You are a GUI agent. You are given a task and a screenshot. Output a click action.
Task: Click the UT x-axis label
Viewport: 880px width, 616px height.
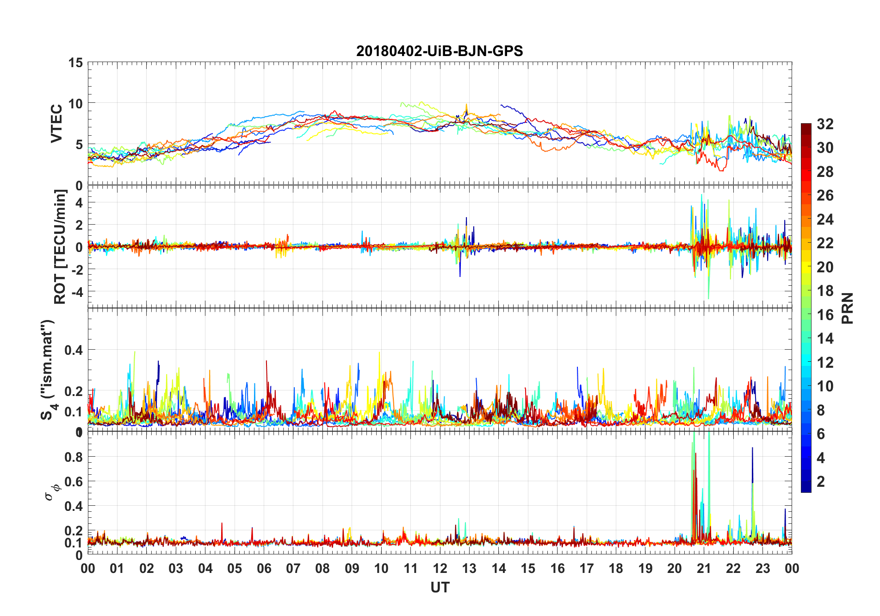440,587
